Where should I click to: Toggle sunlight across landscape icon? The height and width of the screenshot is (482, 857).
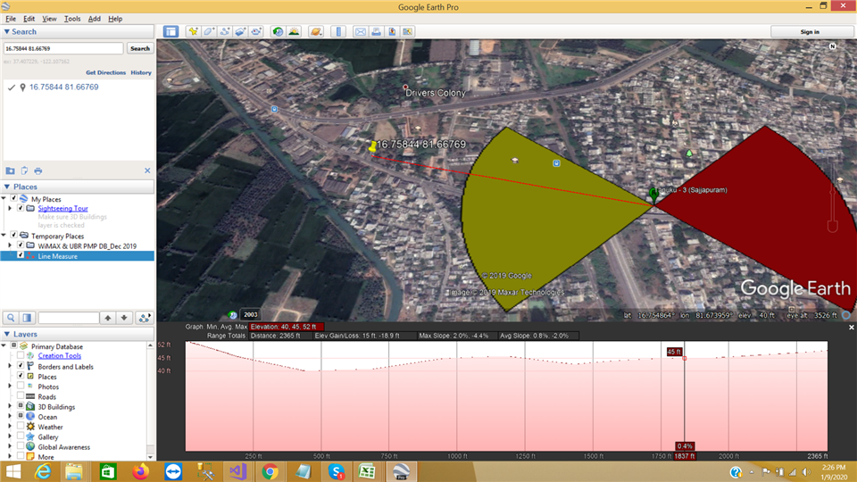[294, 31]
